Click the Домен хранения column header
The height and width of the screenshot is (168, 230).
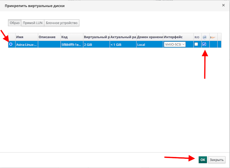pos(149,37)
